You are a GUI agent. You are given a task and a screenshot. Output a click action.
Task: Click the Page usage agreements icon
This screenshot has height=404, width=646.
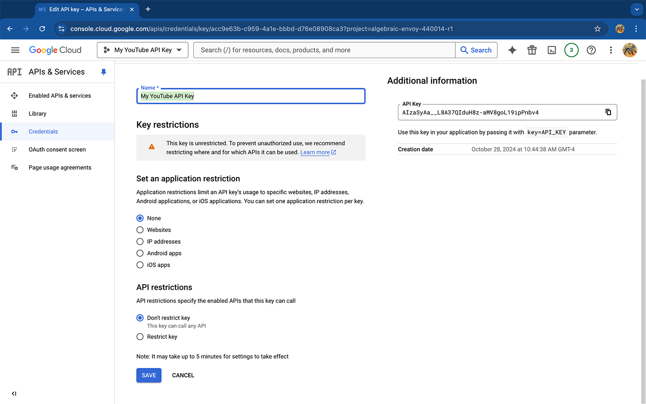[x=14, y=168]
